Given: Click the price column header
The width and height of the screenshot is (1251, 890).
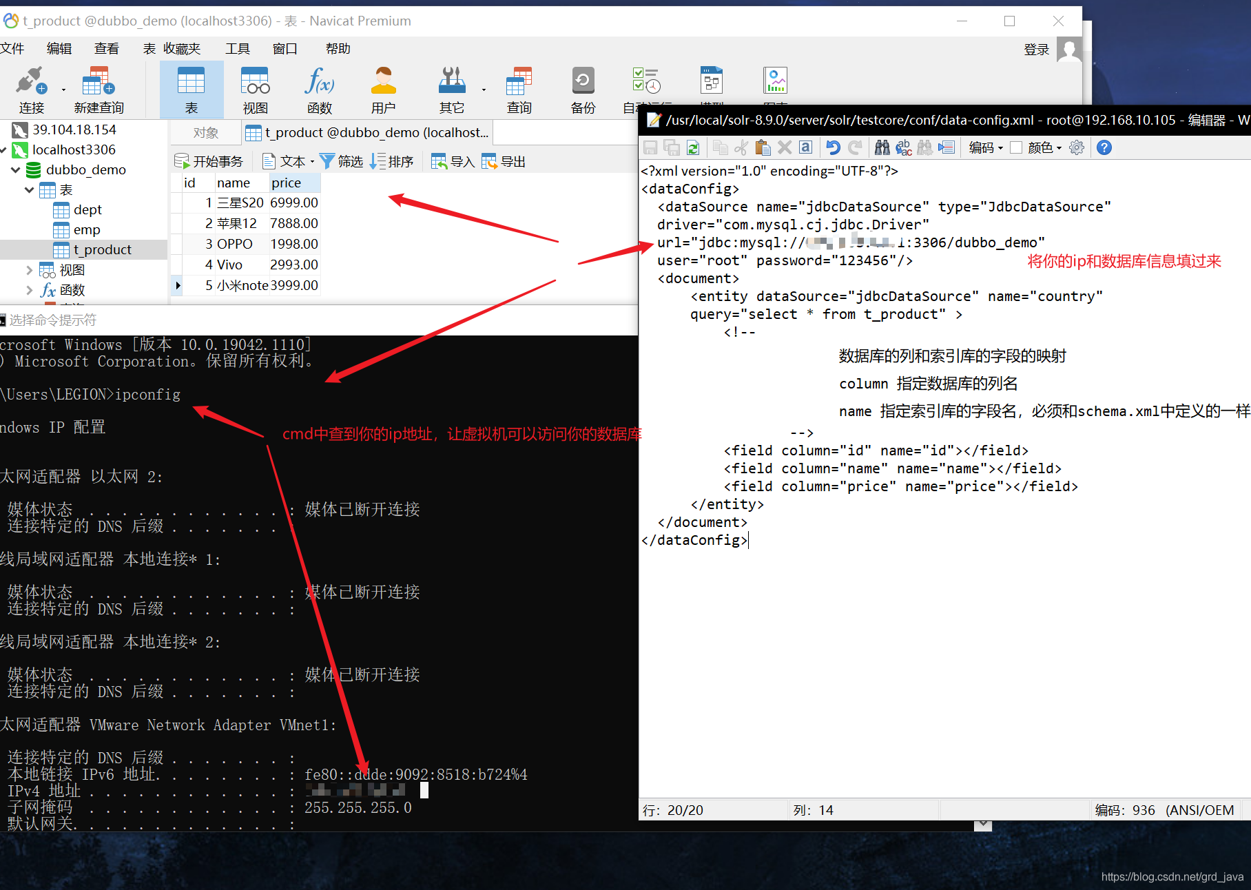Looking at the screenshot, I should pyautogui.click(x=295, y=183).
